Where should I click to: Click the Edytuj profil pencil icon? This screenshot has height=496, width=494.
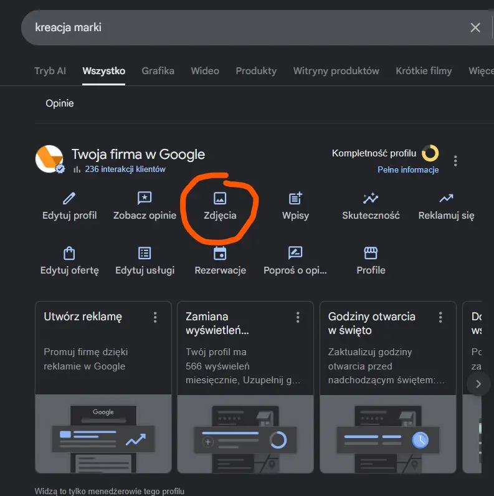pos(69,198)
